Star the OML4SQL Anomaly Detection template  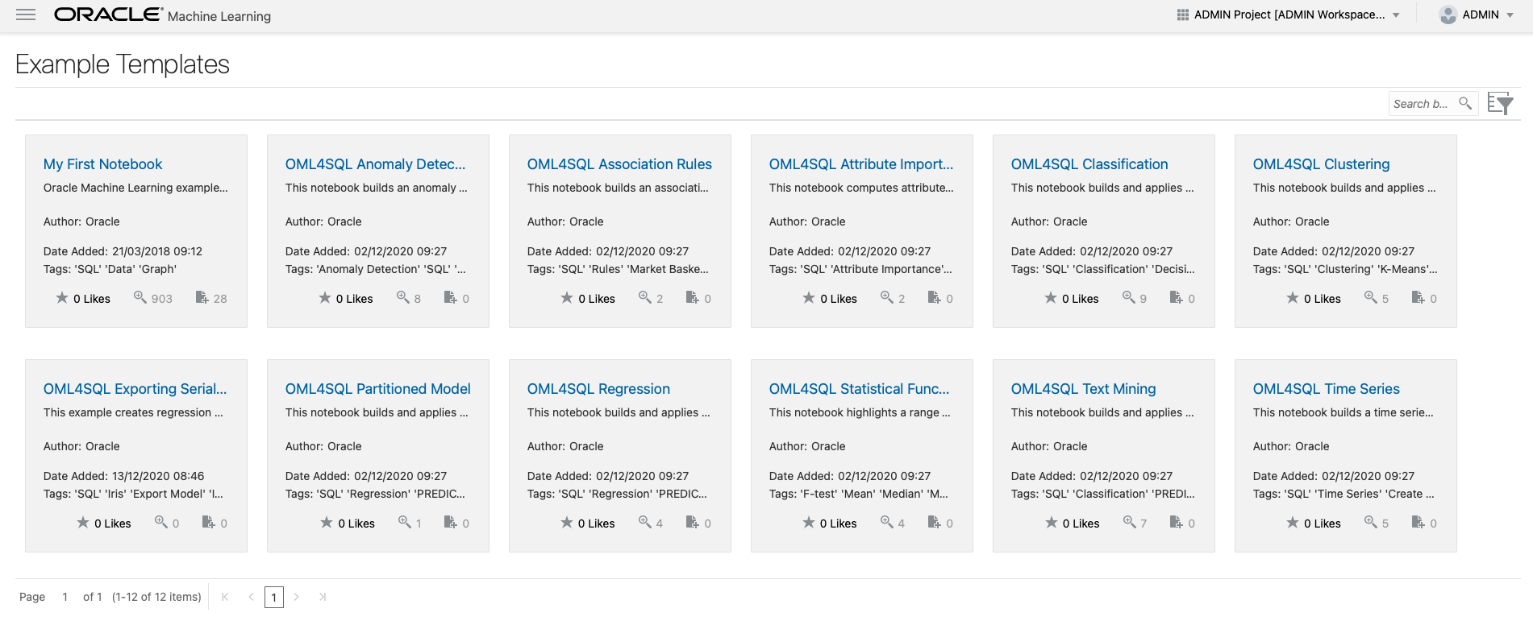point(325,298)
